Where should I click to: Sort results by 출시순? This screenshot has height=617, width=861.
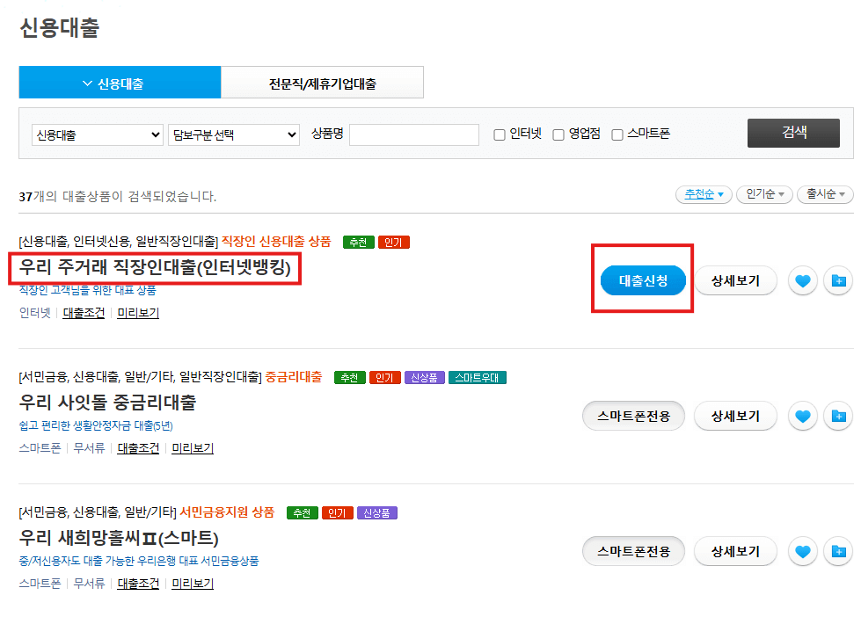[x=825, y=194]
